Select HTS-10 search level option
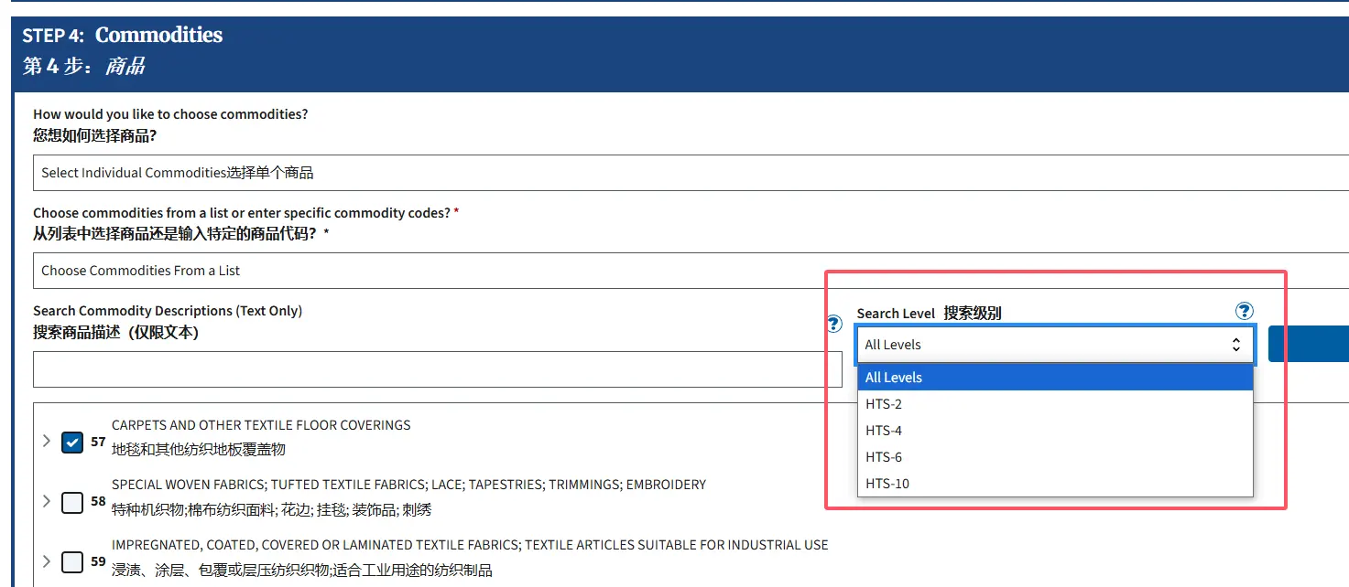1349x587 pixels. 1055,484
